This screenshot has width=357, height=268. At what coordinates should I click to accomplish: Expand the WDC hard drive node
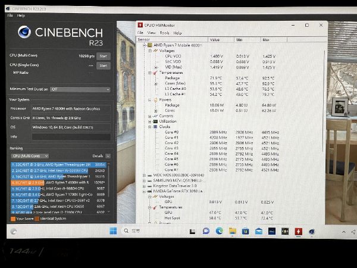click(x=144, y=175)
